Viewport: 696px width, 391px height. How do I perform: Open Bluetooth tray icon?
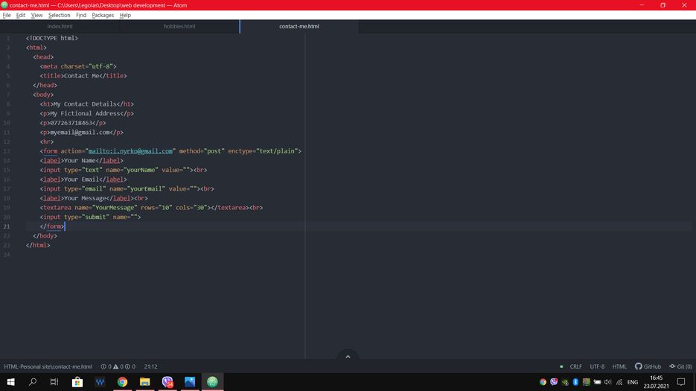pyautogui.click(x=575, y=381)
